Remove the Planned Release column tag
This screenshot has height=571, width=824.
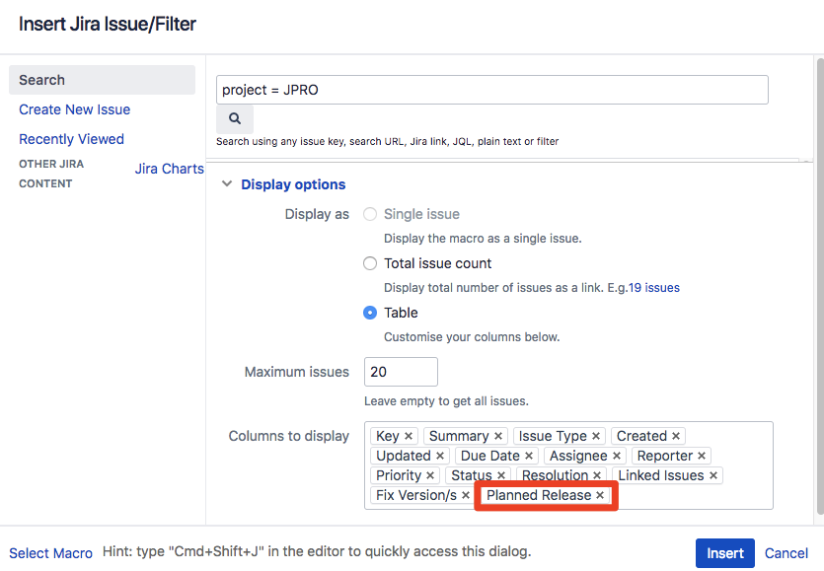[600, 495]
